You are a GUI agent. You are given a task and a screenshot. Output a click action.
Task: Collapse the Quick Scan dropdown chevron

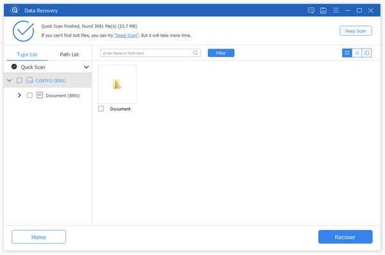click(x=86, y=67)
